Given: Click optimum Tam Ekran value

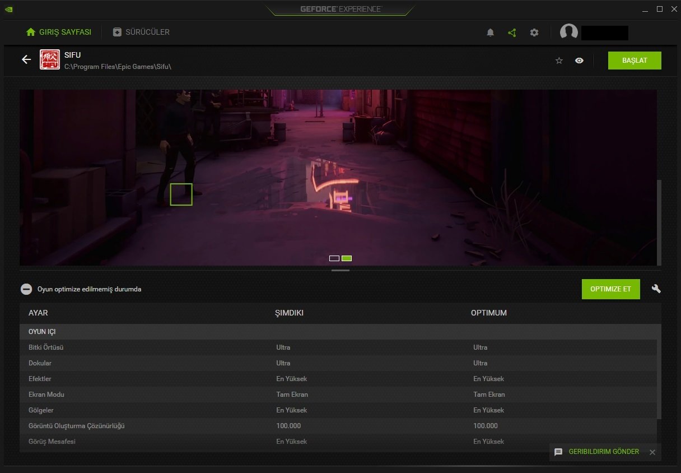Looking at the screenshot, I should [489, 395].
